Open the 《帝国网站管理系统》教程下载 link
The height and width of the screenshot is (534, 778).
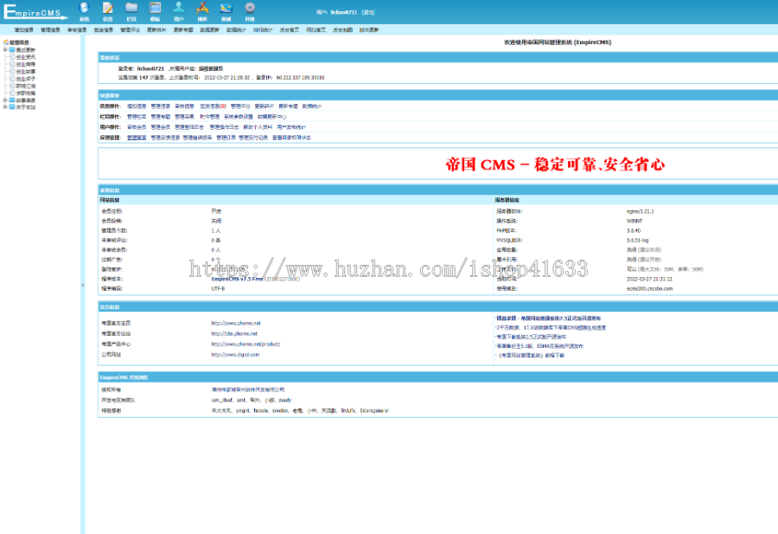[531, 356]
